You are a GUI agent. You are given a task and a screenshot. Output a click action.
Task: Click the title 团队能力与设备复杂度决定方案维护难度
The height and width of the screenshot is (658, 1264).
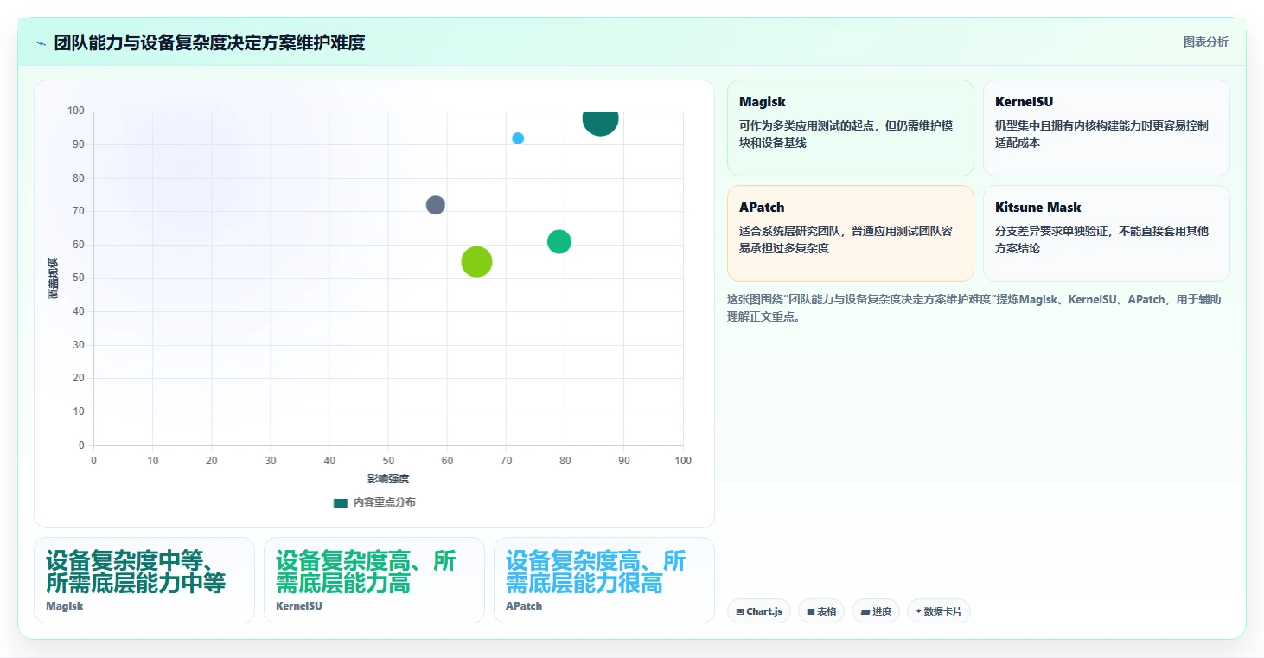[209, 42]
